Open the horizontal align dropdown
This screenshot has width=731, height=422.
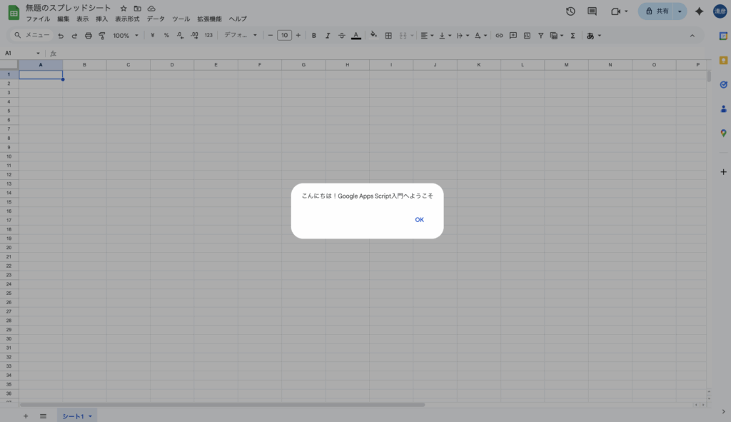click(x=427, y=36)
